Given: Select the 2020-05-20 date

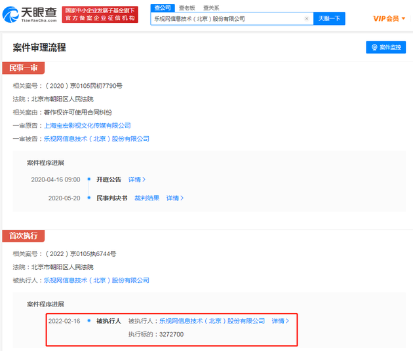Looking at the screenshot, I should pyautogui.click(x=64, y=198).
